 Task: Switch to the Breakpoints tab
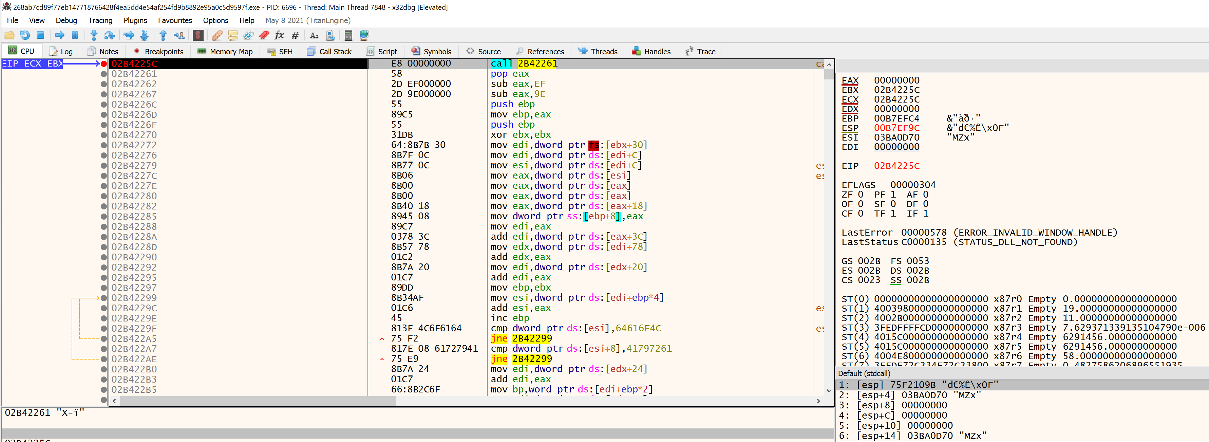(x=159, y=52)
